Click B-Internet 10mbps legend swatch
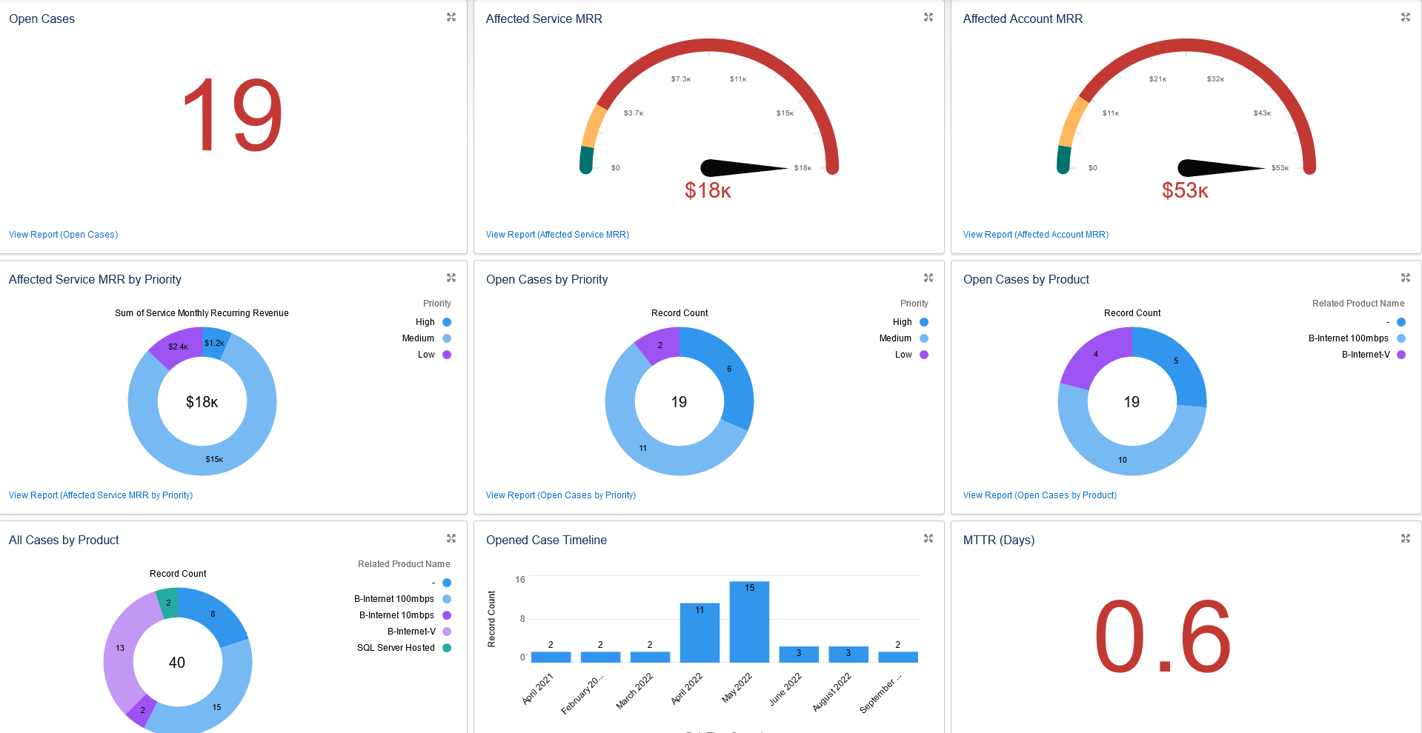The height and width of the screenshot is (733, 1422). click(x=447, y=615)
